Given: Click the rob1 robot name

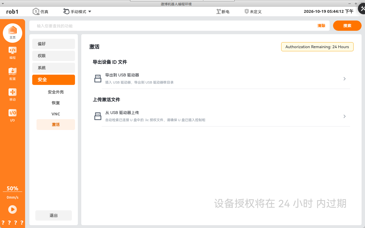Looking at the screenshot, I should 12,12.
